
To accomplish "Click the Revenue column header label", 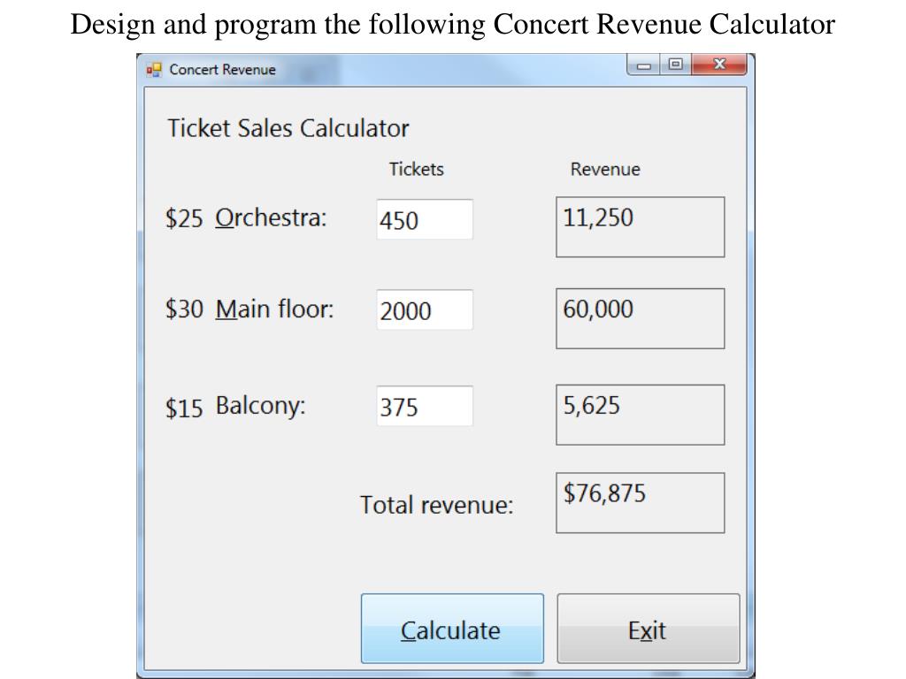I will coord(605,169).
